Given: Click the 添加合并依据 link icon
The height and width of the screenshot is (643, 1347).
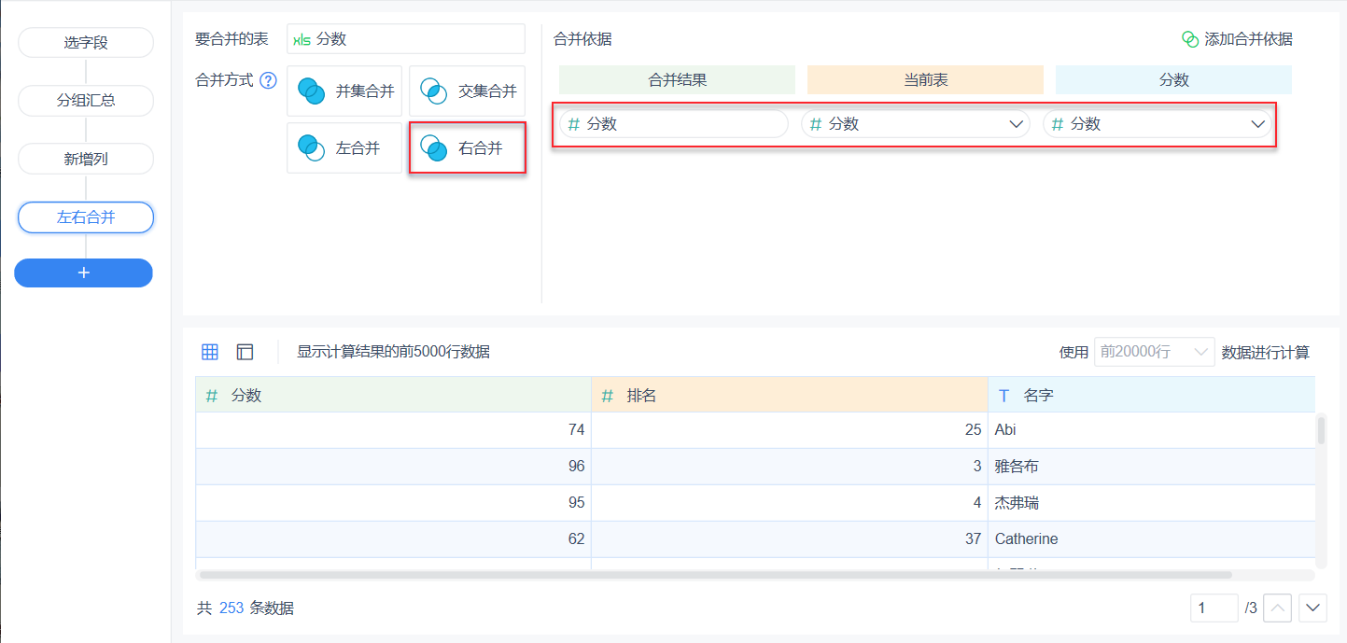Looking at the screenshot, I should 1190,39.
